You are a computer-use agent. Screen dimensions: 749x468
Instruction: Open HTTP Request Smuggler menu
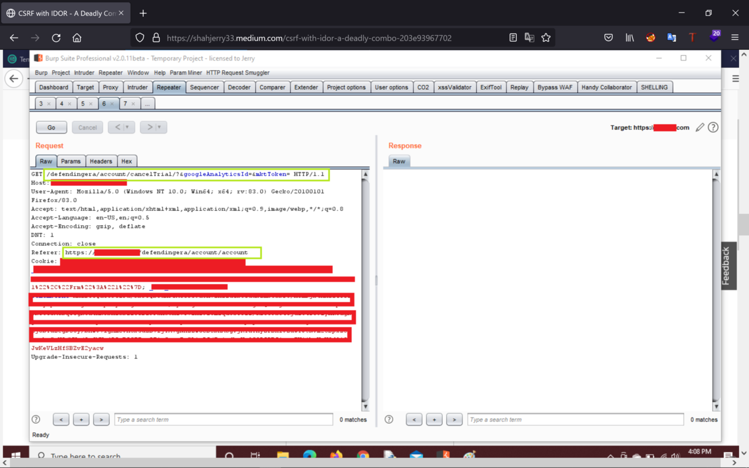pos(238,73)
